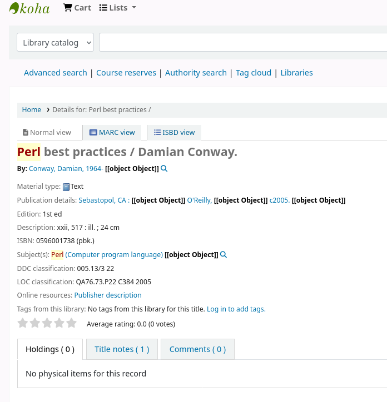The height and width of the screenshot is (402, 387).
Task: Open the Publisher description online resource
Action: (108, 295)
